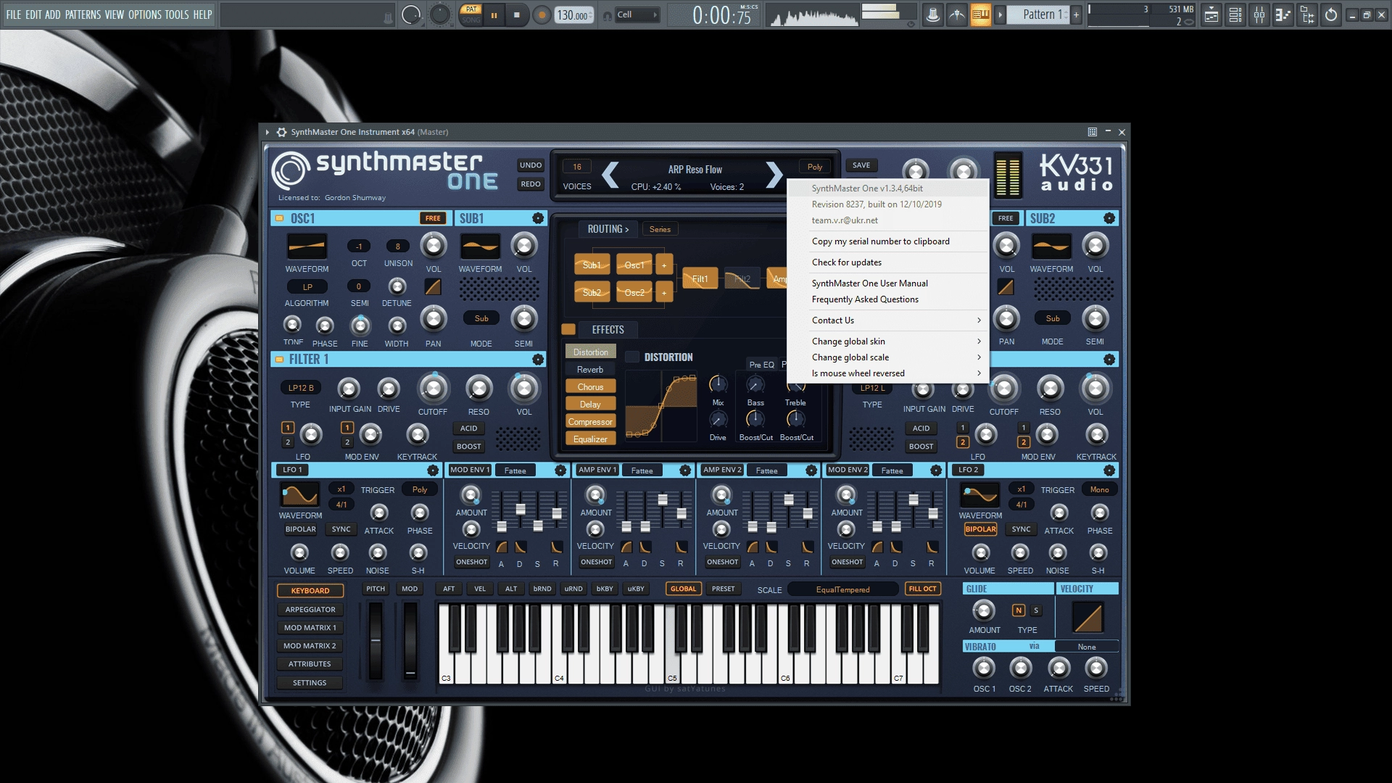Open the FILE menu
The width and height of the screenshot is (1392, 783).
pos(14,14)
